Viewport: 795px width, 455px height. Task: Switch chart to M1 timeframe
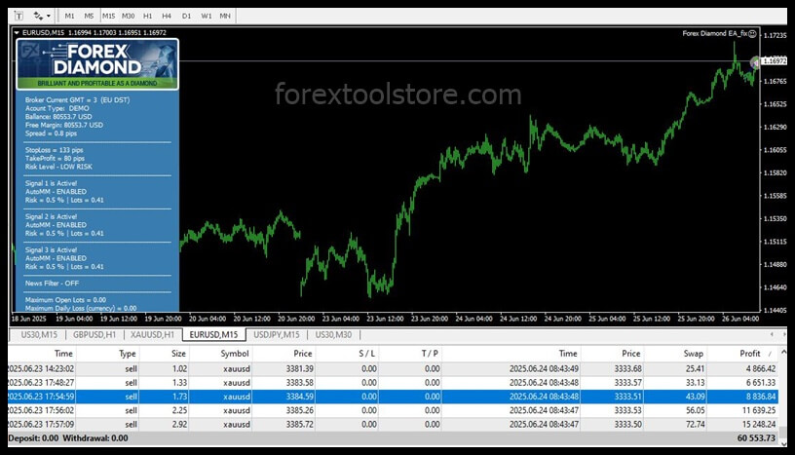pos(69,16)
